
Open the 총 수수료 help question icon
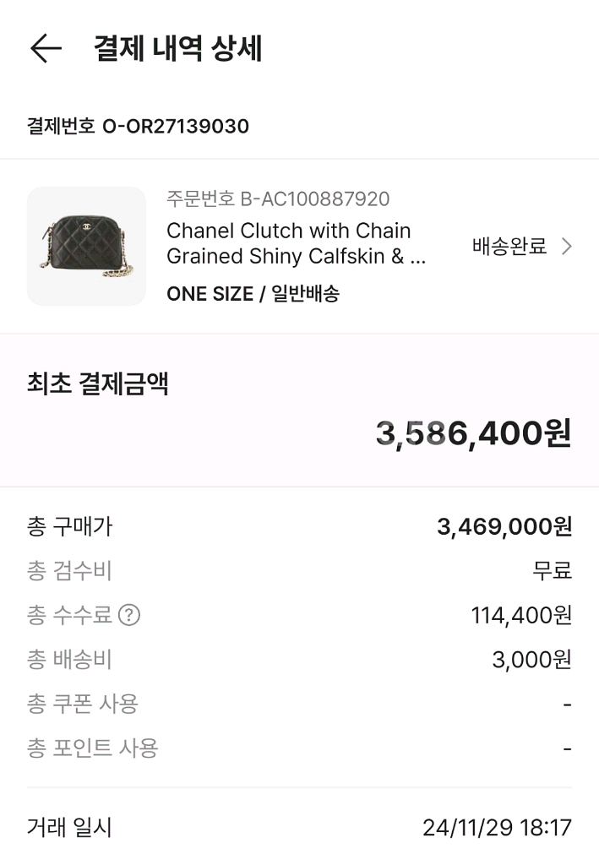128,615
